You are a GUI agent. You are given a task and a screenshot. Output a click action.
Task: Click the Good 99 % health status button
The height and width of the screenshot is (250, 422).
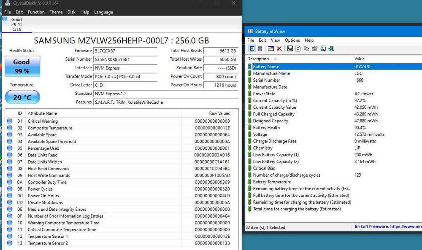click(22, 66)
